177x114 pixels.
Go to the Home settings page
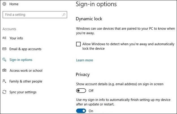pyautogui.click(x=14, y=4)
